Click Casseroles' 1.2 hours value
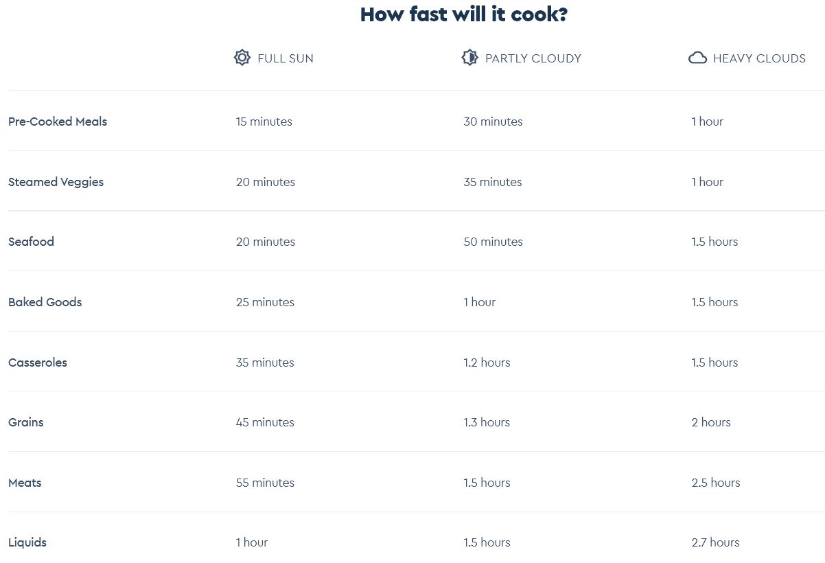The height and width of the screenshot is (563, 825). click(487, 363)
